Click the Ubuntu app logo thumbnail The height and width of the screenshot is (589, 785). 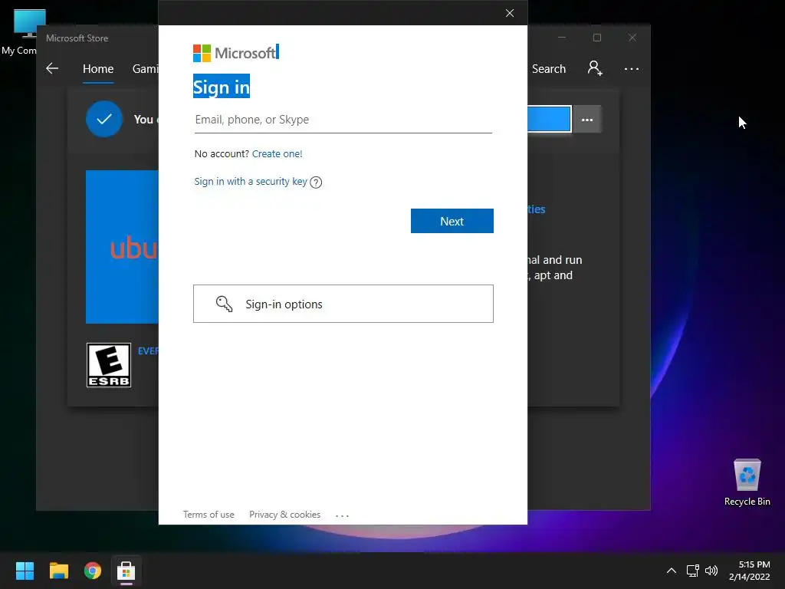[x=122, y=247]
